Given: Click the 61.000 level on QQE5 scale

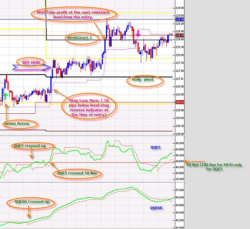Looking at the screenshot, I should click(180, 150).
